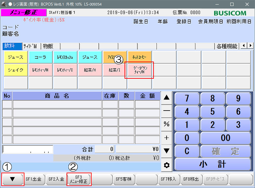Click the first row product name cell
The width and height of the screenshot is (255, 188).
pos(57,105)
